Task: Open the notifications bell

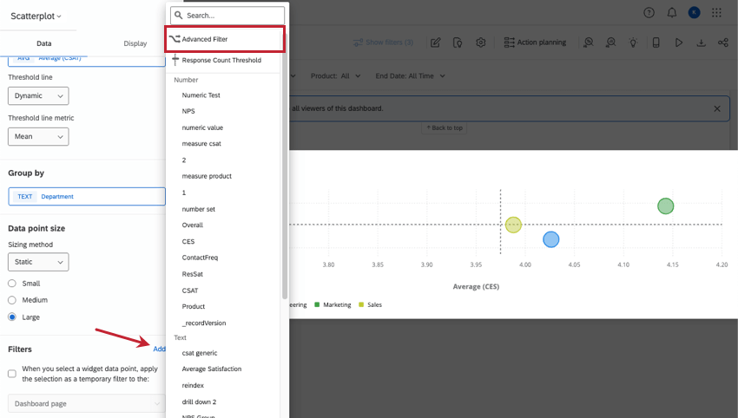Action: coord(672,13)
